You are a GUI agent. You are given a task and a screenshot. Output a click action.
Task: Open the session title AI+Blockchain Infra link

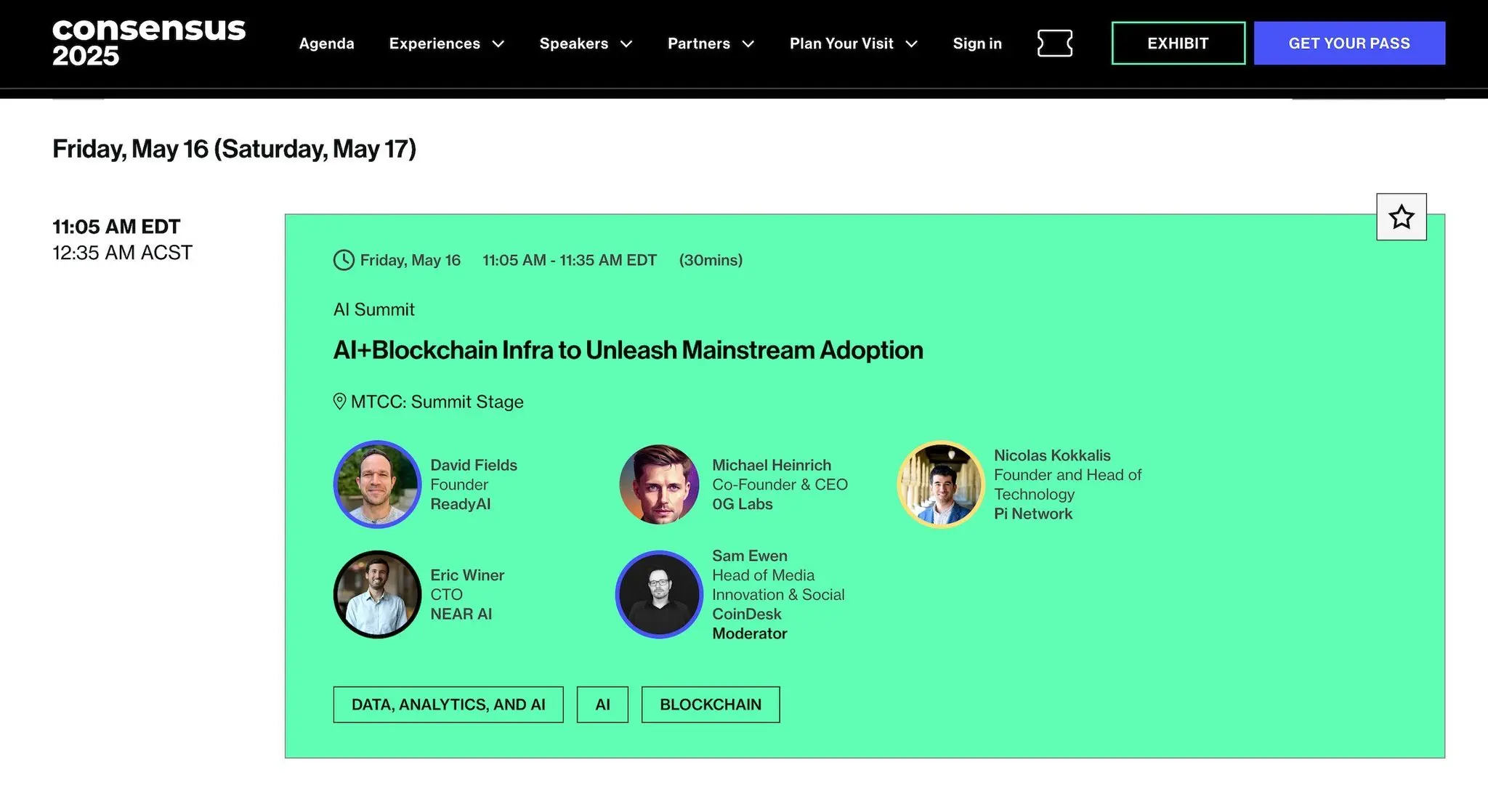[628, 350]
